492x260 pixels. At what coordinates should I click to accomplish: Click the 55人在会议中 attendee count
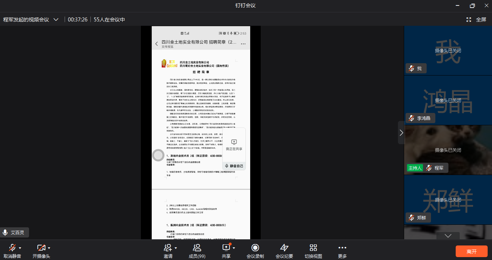coord(109,20)
